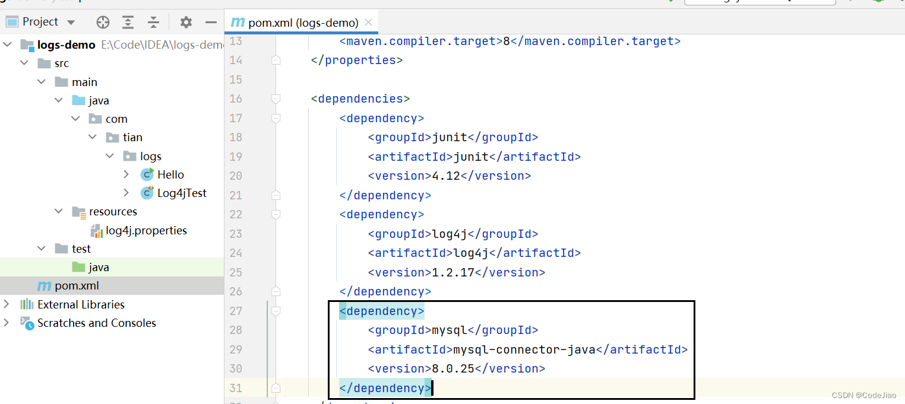Click on version 1.2.17 text

point(453,272)
